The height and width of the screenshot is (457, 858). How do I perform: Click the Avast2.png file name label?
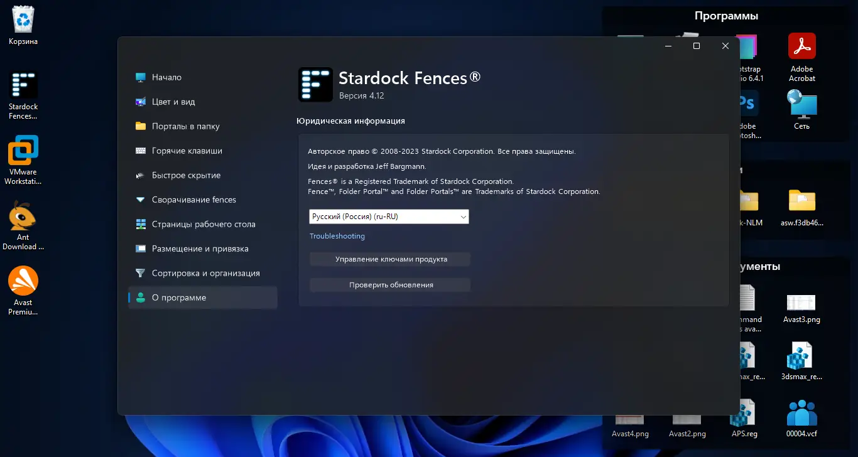[687, 434]
